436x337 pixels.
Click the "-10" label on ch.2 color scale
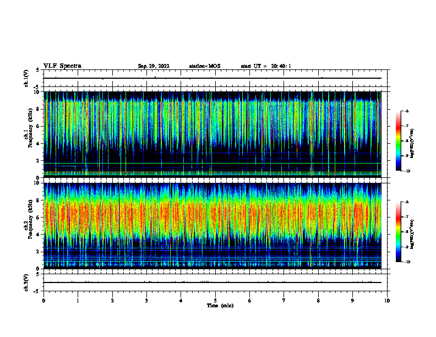pos(407,262)
